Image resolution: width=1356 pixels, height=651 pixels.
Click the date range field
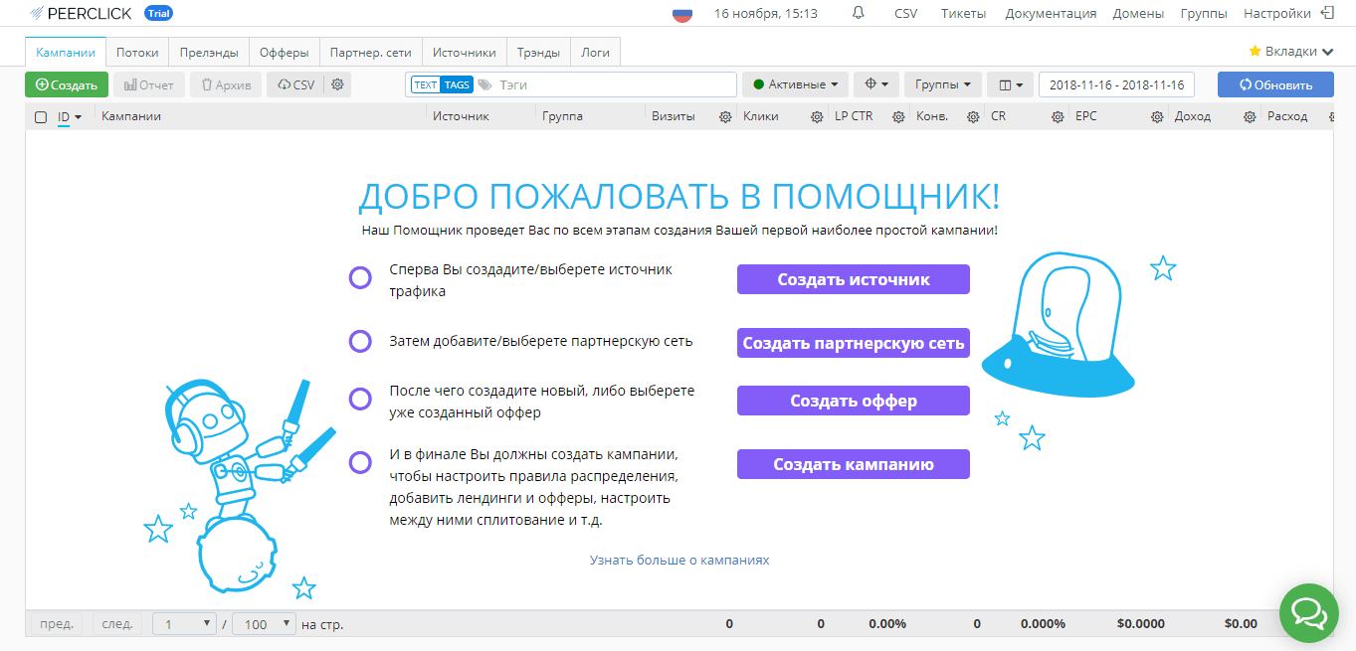pyautogui.click(x=1116, y=85)
